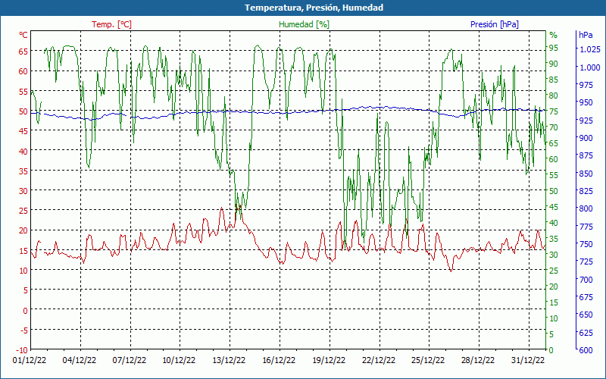Click the date label "31/12/22"
This screenshot has height=379, width=606.
coord(527,361)
